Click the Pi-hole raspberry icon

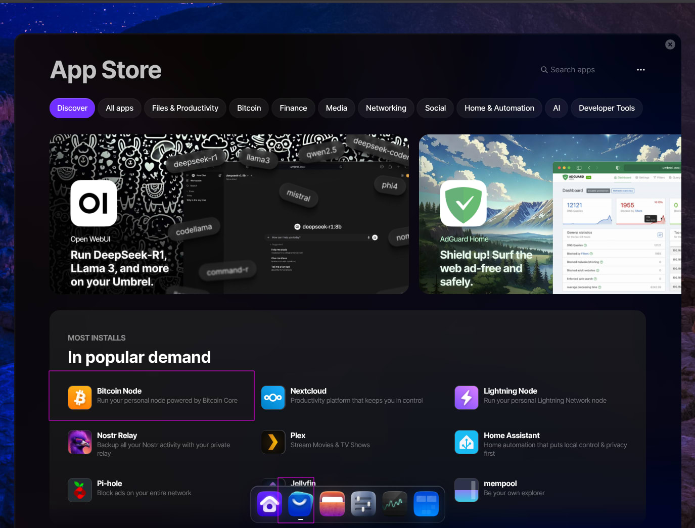point(80,490)
